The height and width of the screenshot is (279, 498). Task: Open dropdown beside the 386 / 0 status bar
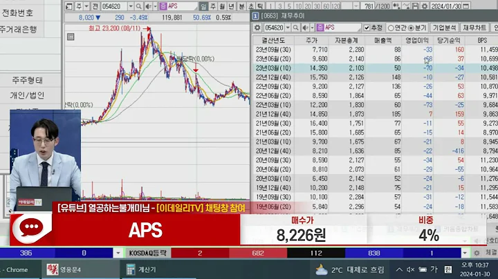pos(118,253)
